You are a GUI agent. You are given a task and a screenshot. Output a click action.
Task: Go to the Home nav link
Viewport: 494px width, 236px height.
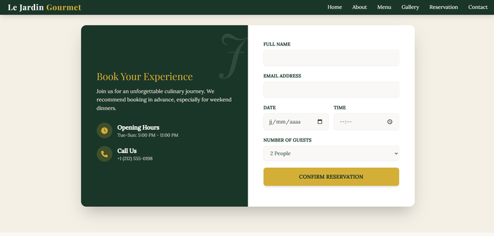(x=335, y=7)
